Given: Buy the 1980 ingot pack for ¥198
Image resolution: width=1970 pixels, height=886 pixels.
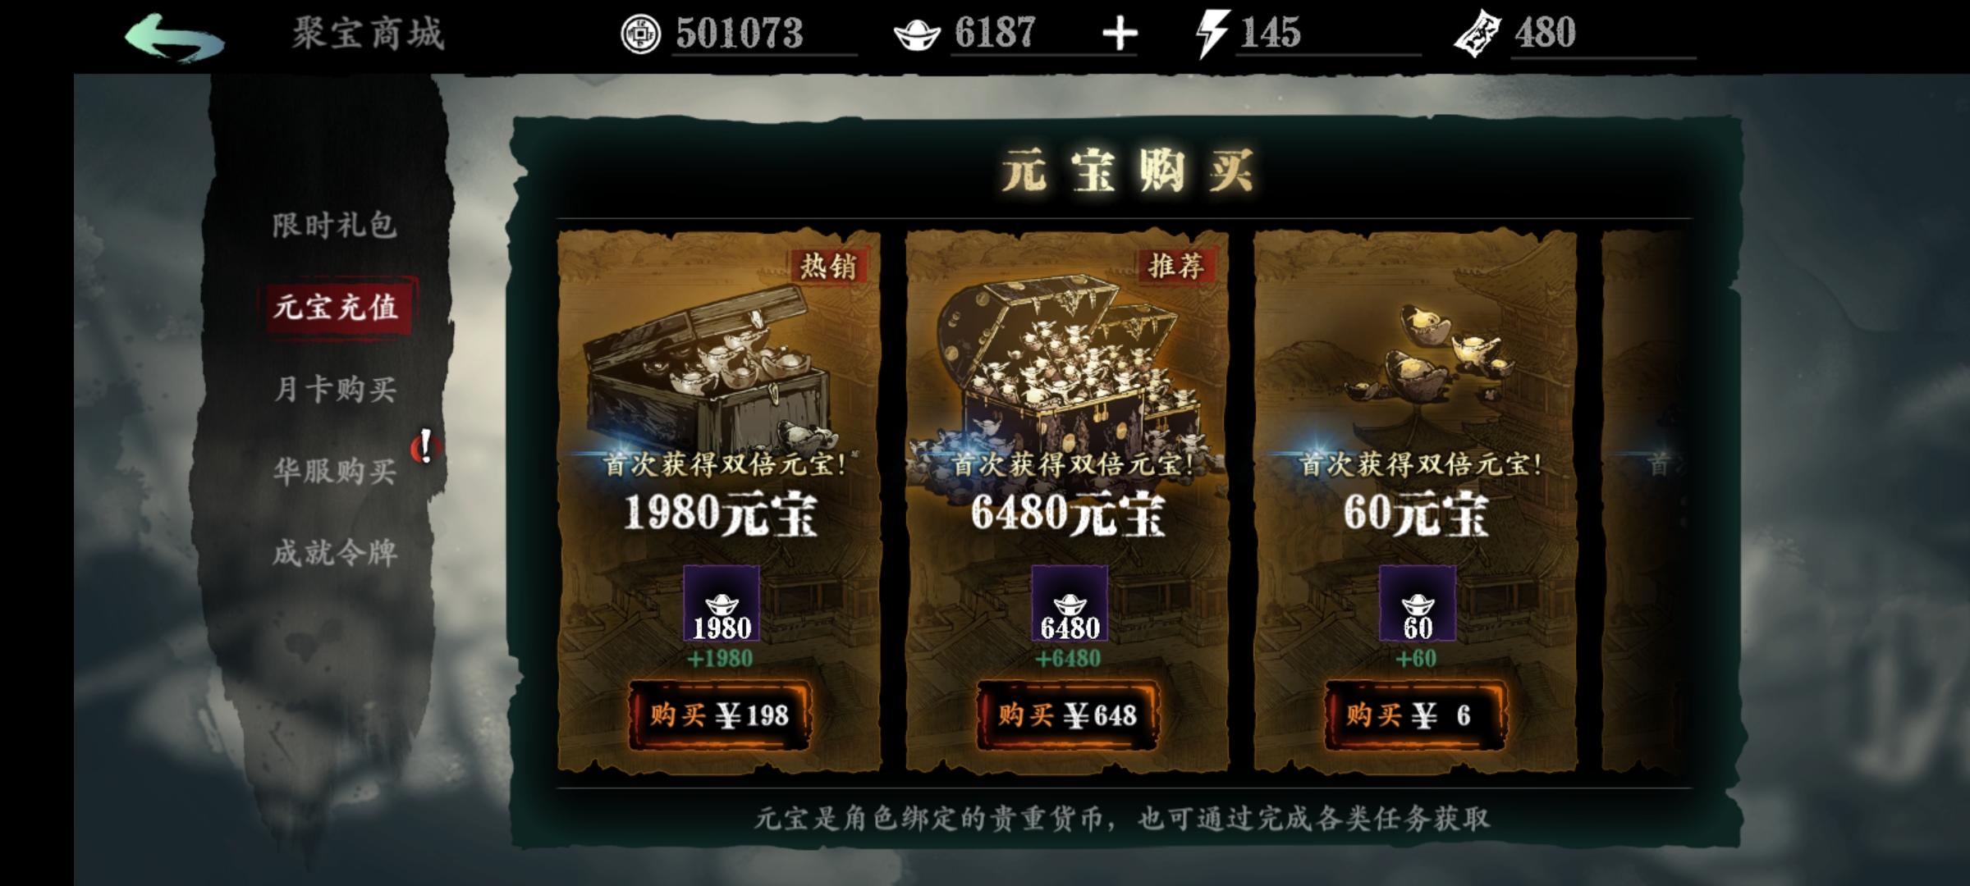Looking at the screenshot, I should click(720, 715).
